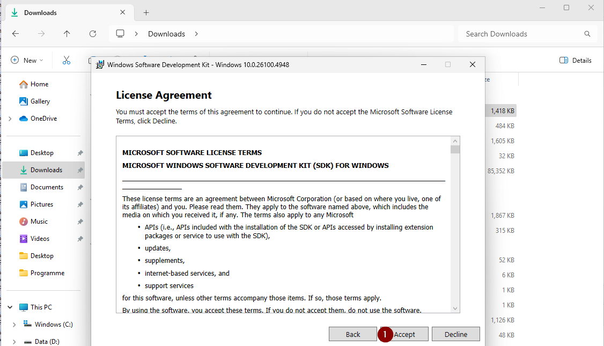The width and height of the screenshot is (604, 346).
Task: Click the Decline button
Action: (x=455, y=334)
